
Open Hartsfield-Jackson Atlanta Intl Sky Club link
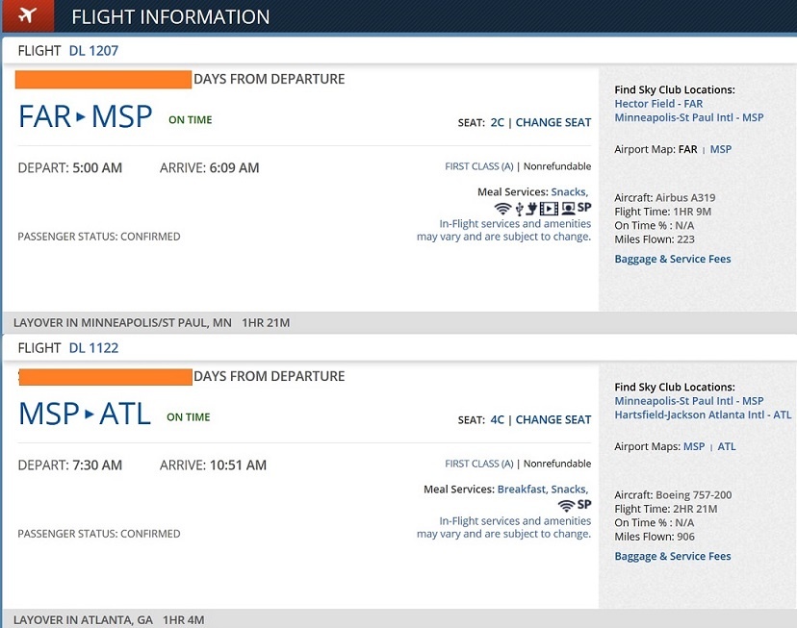coord(703,414)
